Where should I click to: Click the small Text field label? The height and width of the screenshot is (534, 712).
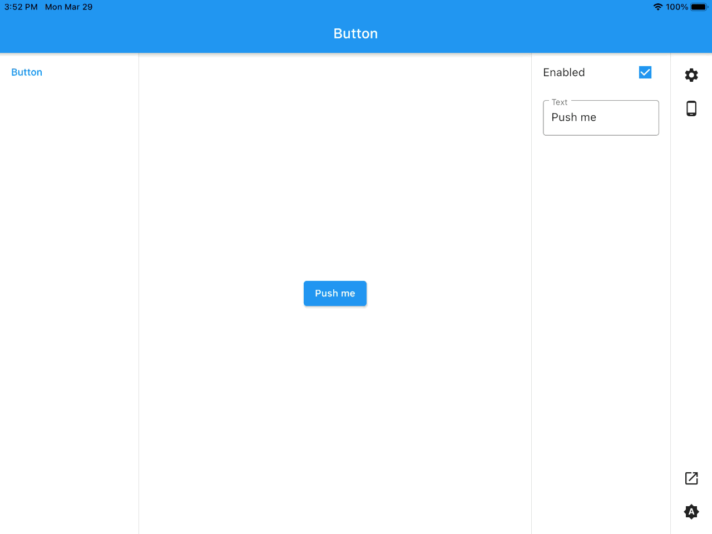click(x=559, y=102)
